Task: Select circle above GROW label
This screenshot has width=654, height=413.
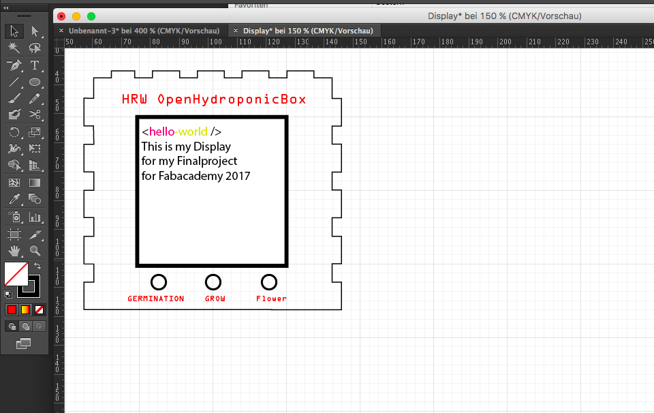Action: click(213, 282)
